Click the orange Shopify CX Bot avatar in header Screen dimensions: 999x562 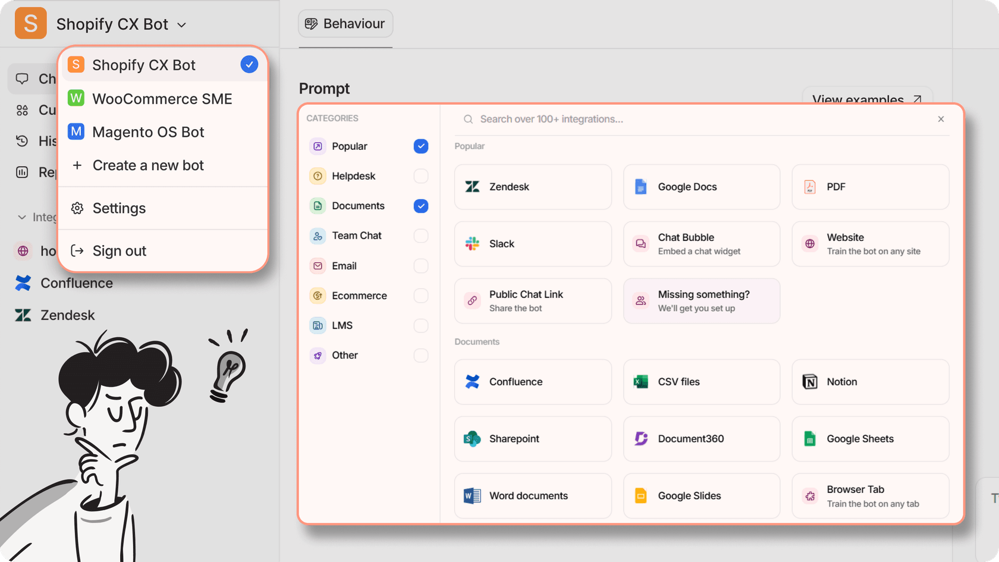31,23
